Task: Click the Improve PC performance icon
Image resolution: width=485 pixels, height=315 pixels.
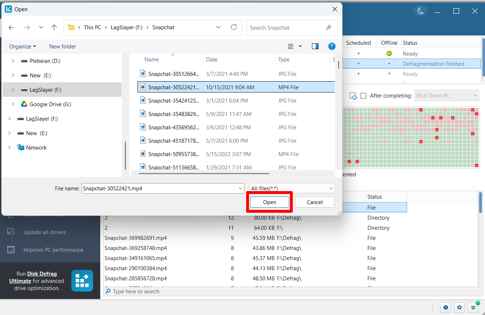Action: pos(11,250)
